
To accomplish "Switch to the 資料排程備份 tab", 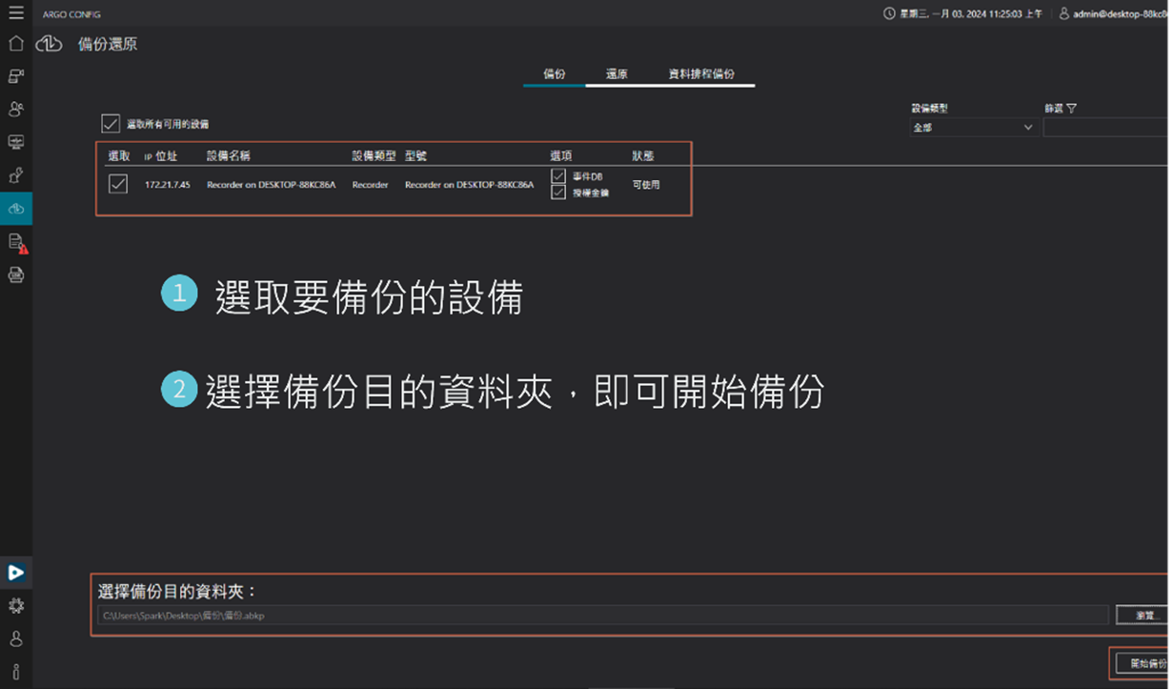I will coord(701,74).
